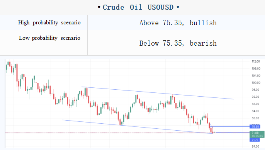Click the 80.00 axis value
Image resolution: width=265 pixels, height=150 pixels.
coord(255,118)
